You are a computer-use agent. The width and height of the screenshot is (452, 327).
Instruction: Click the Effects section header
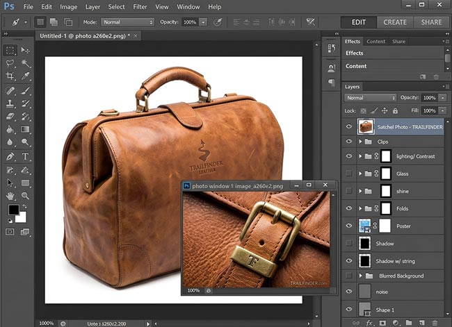(393, 53)
